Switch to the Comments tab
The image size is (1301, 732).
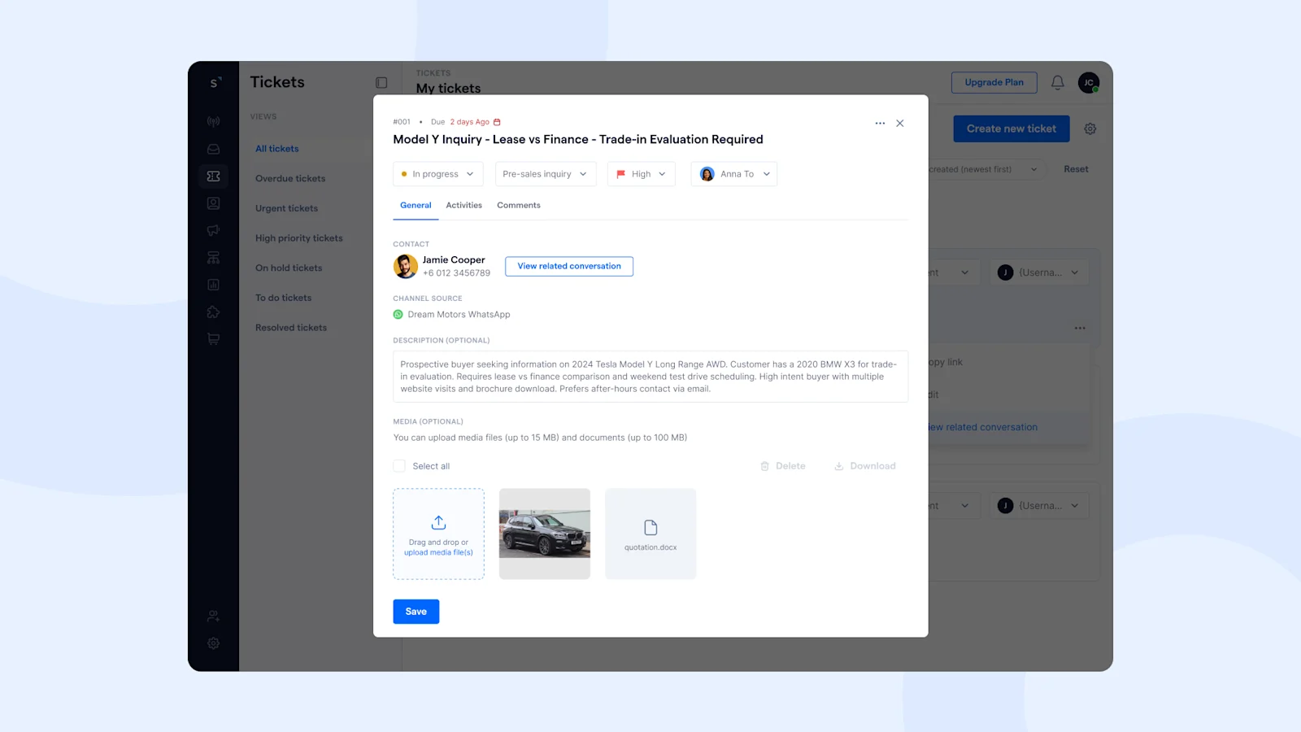click(518, 205)
